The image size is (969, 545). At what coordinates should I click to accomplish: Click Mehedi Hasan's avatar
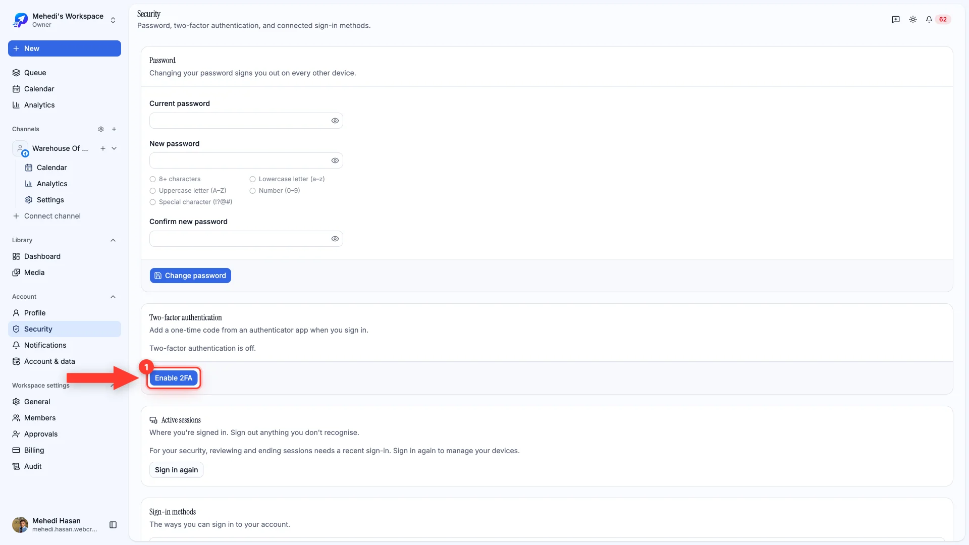pyautogui.click(x=20, y=525)
